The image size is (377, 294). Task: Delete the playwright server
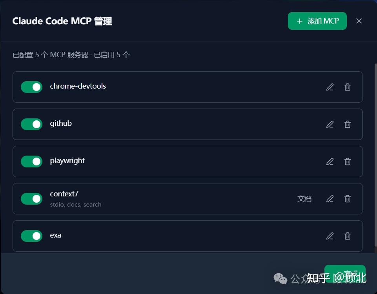tap(348, 162)
